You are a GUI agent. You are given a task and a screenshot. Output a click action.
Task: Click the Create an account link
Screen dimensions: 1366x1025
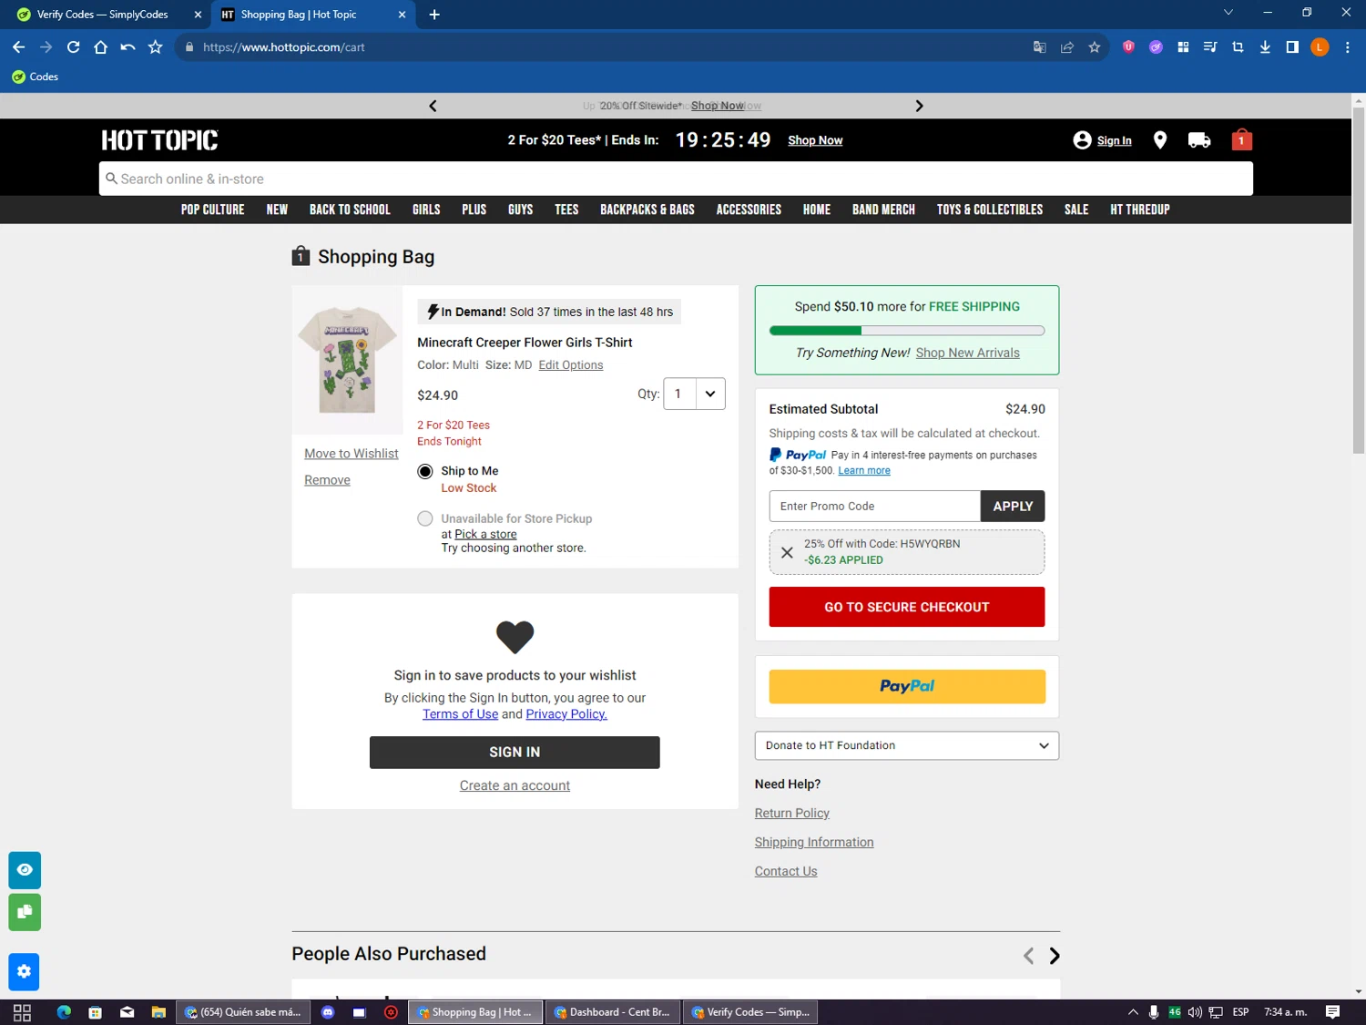pos(515,785)
